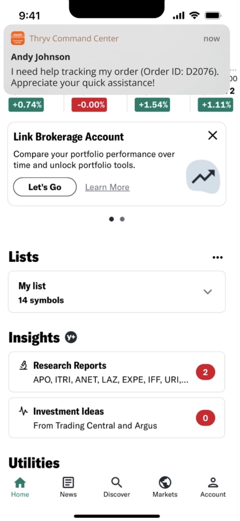Open the Lists three-dot options menu
This screenshot has height=521, width=240.
(x=217, y=258)
